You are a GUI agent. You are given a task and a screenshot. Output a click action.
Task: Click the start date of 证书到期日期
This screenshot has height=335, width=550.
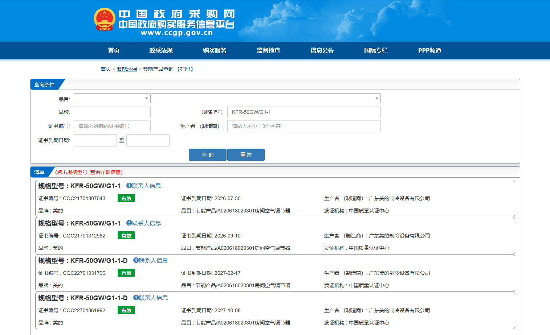(95, 140)
